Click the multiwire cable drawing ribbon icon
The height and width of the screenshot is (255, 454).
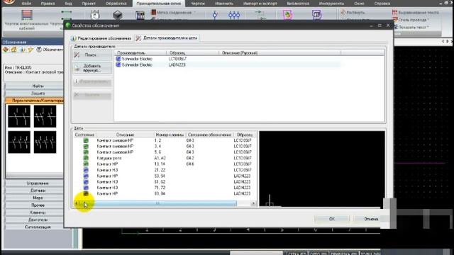(x=27, y=14)
